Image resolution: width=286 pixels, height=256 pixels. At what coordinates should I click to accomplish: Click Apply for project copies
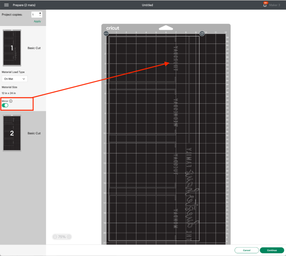37,21
